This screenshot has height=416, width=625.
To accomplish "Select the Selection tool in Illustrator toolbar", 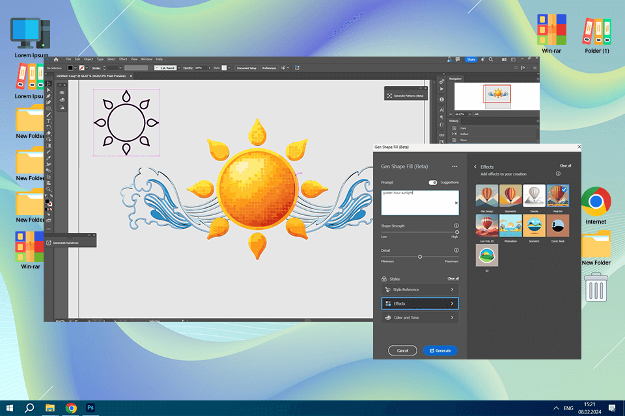I will (x=48, y=84).
